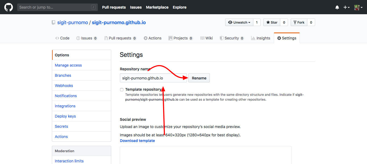The image size is (367, 164).
Task: Open Webhooks in the sidebar
Action: click(x=81, y=86)
